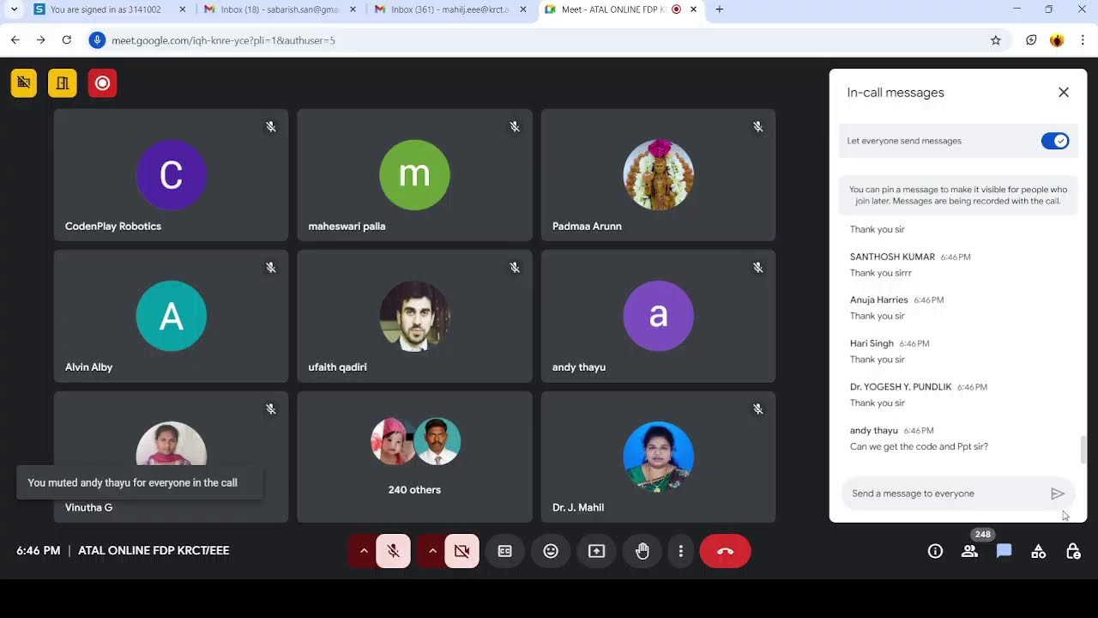Select ufaith qadiri participant tile

pyautogui.click(x=414, y=316)
